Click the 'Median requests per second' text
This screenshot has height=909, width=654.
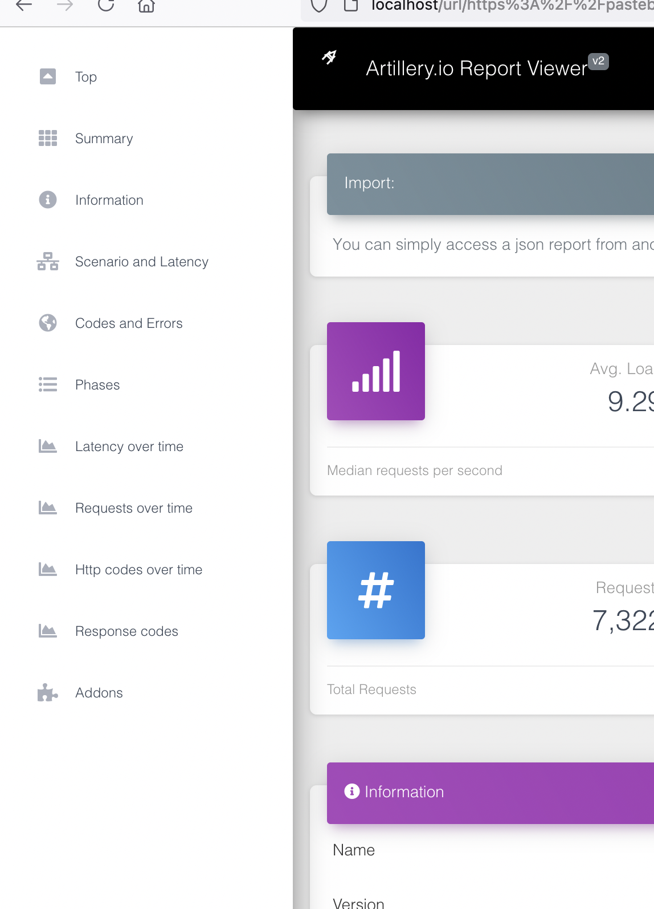[415, 470]
